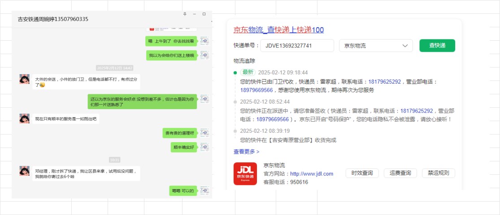Click phone 18979669566 in the 08:52:44 entry

272,119
